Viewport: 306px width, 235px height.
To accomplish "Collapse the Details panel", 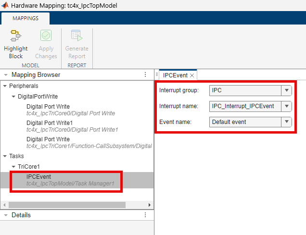I will [6, 215].
